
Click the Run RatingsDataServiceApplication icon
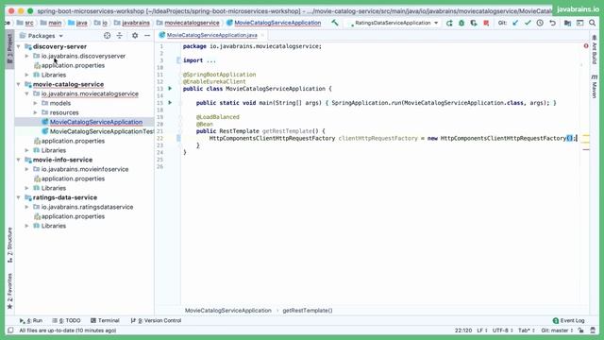[x=449, y=23]
